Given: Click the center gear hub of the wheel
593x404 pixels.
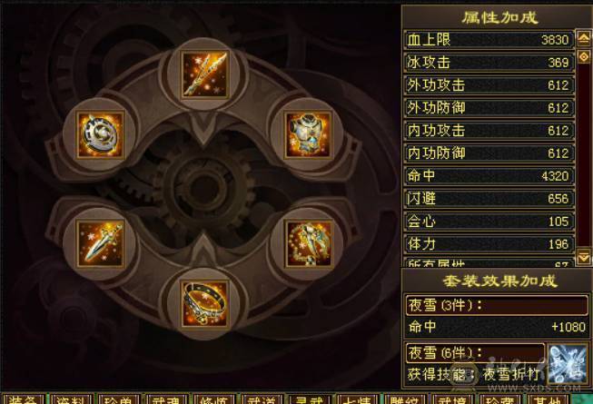Looking at the screenshot, I should click(x=204, y=188).
